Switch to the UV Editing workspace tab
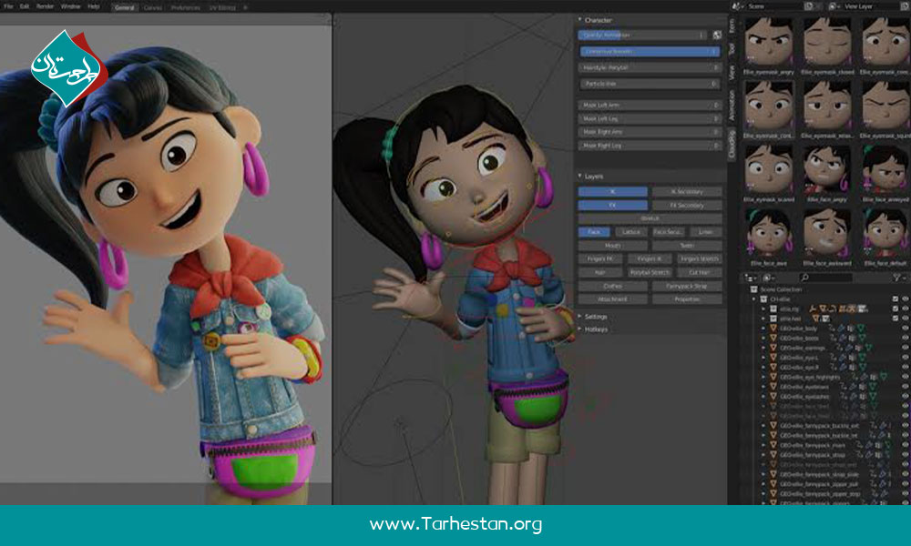911x546 pixels. (x=222, y=7)
